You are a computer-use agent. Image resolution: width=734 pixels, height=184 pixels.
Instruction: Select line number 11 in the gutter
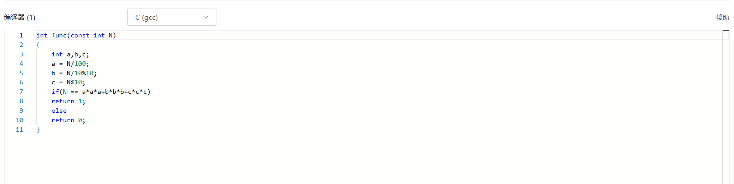point(19,129)
